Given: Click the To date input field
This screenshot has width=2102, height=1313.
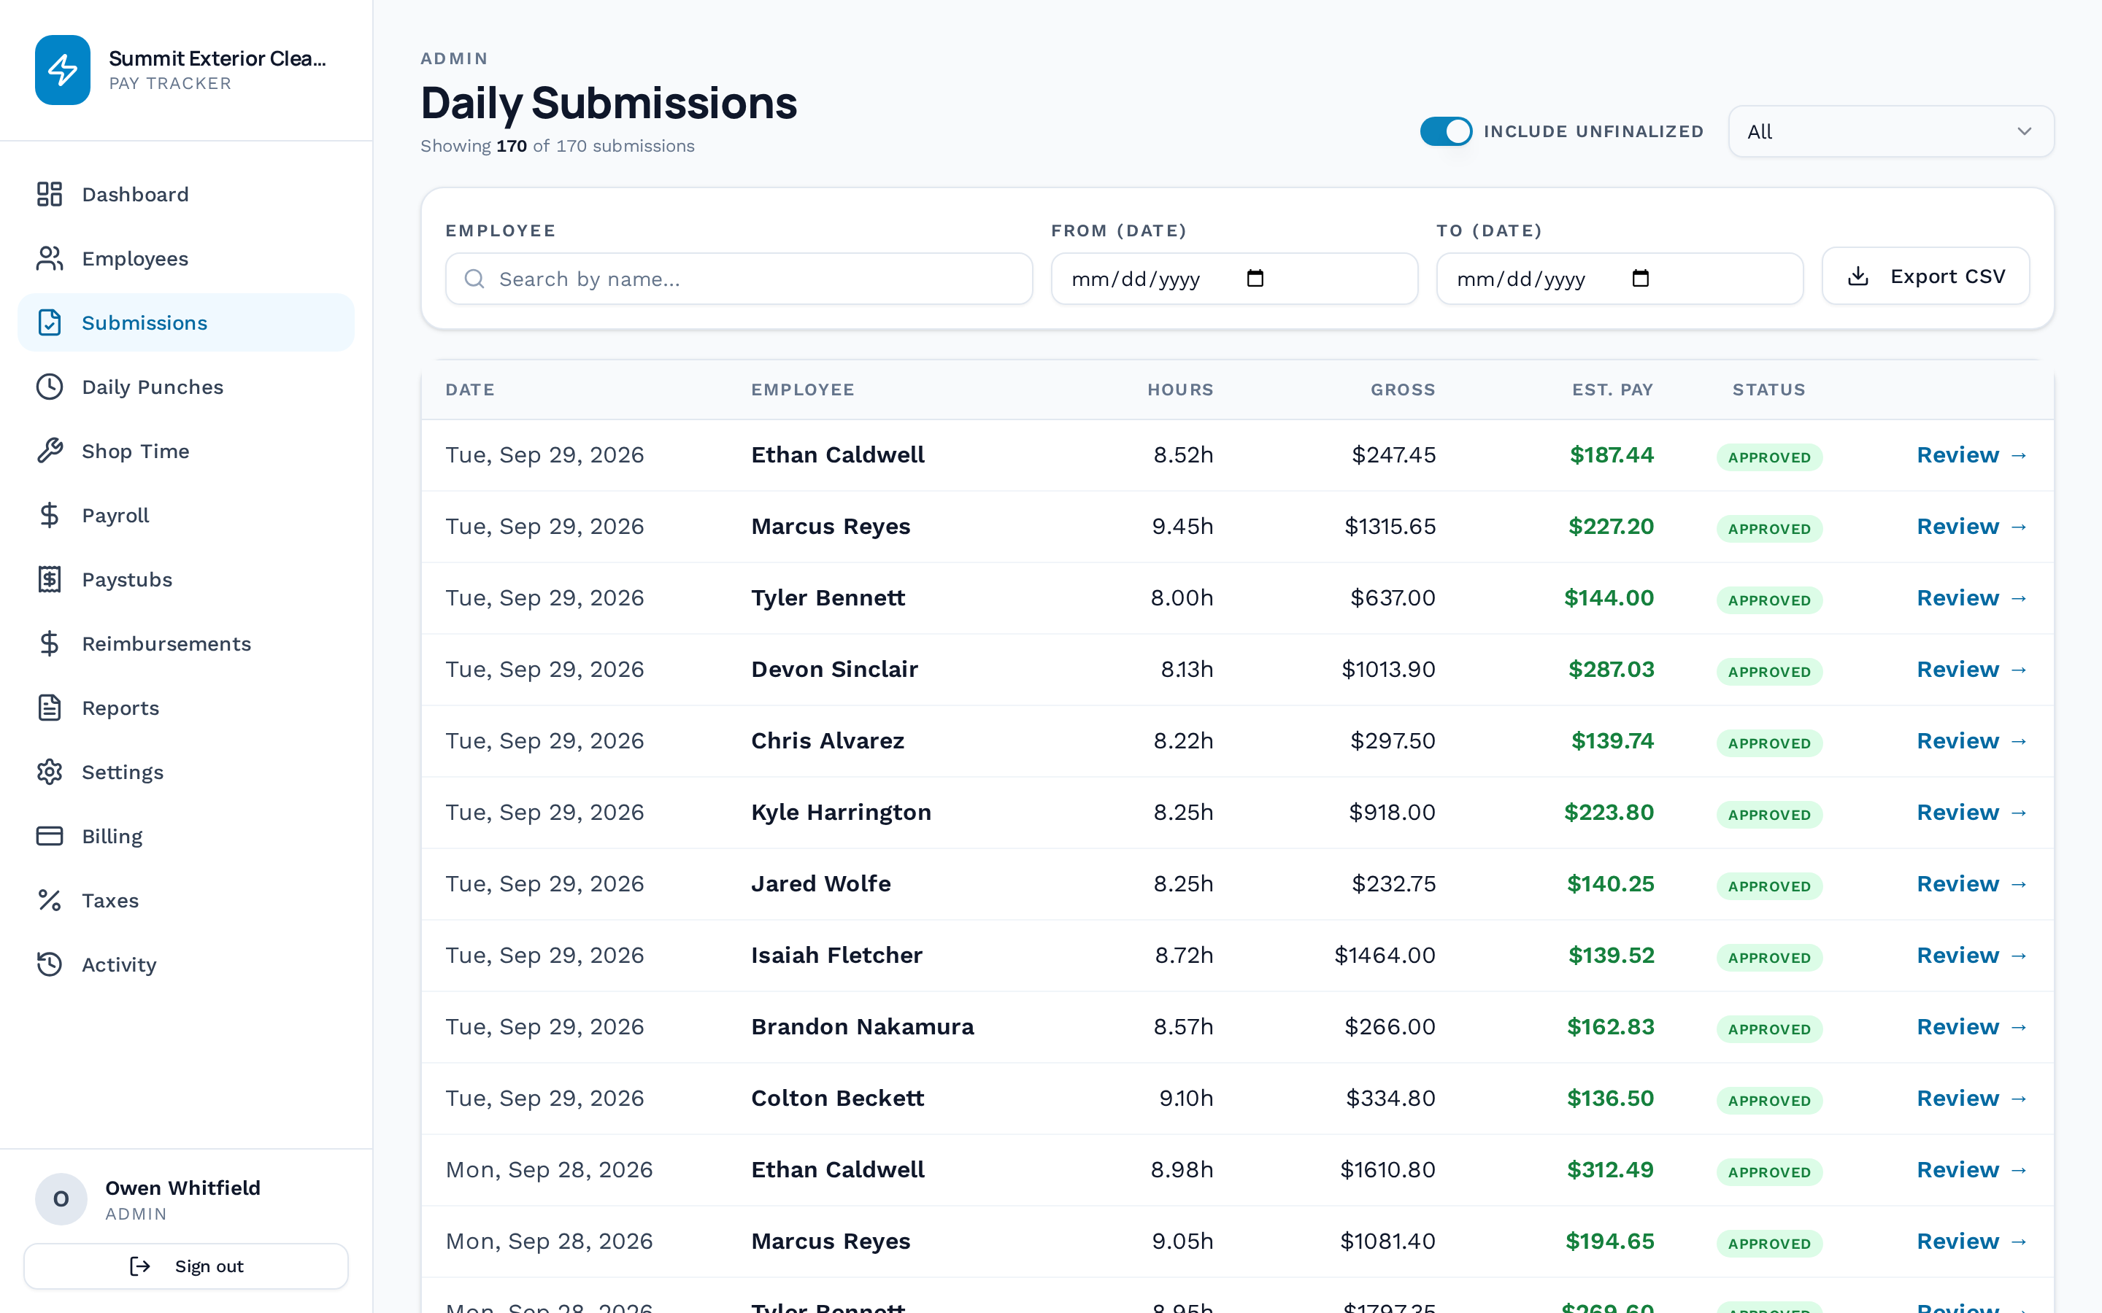Looking at the screenshot, I should [1620, 279].
